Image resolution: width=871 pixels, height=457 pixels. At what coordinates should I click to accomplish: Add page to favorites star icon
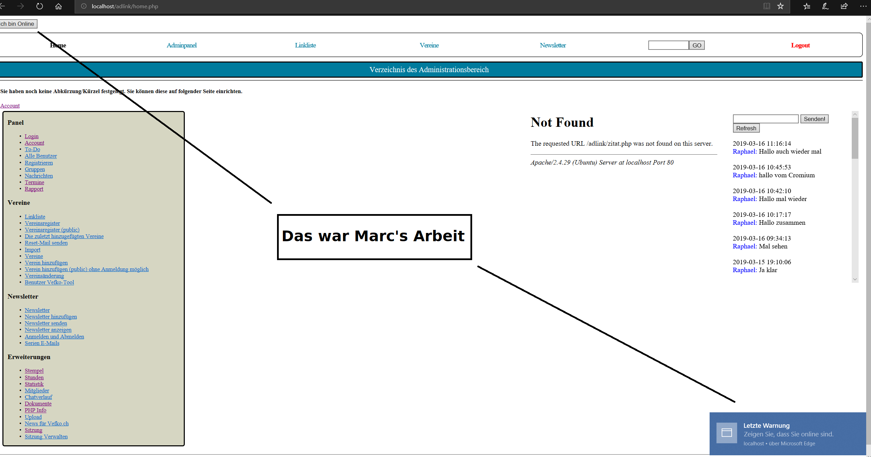coord(780,6)
